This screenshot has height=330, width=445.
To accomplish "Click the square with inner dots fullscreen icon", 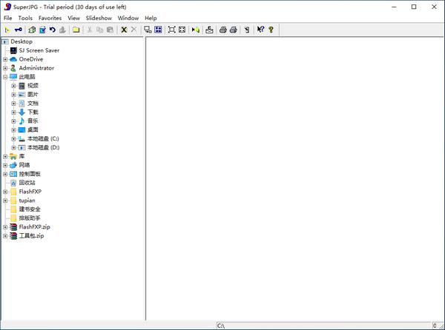I will point(182,30).
